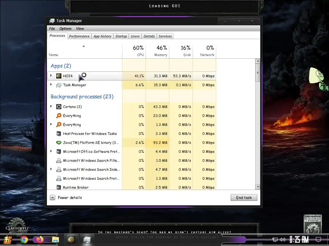329x246 pixels.
Task: Switch to the Performance tab
Action: (x=79, y=36)
